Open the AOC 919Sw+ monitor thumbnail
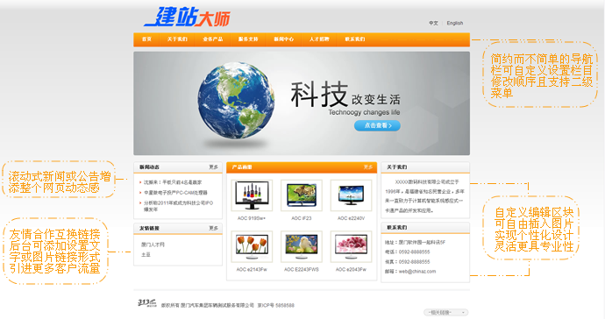Viewport: 605px width, 319px height. pyautogui.click(x=252, y=195)
